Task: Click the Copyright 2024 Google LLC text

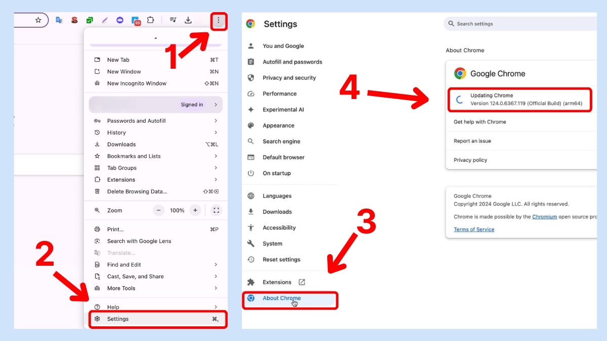Action: click(511, 204)
